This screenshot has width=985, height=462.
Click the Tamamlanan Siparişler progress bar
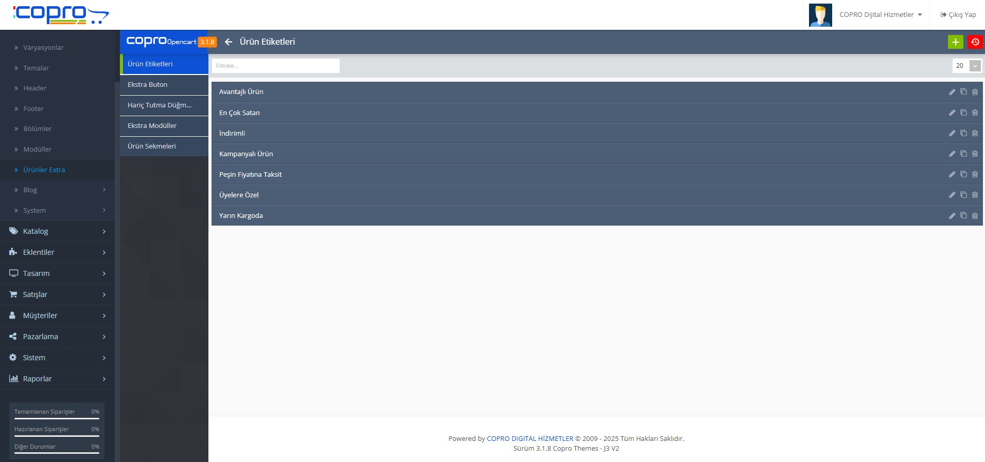click(57, 418)
